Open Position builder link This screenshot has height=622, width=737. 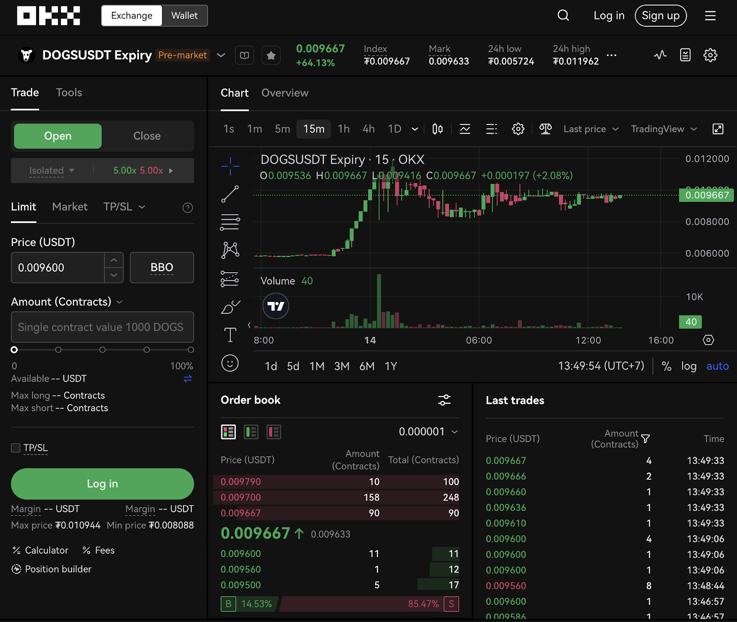pyautogui.click(x=52, y=569)
